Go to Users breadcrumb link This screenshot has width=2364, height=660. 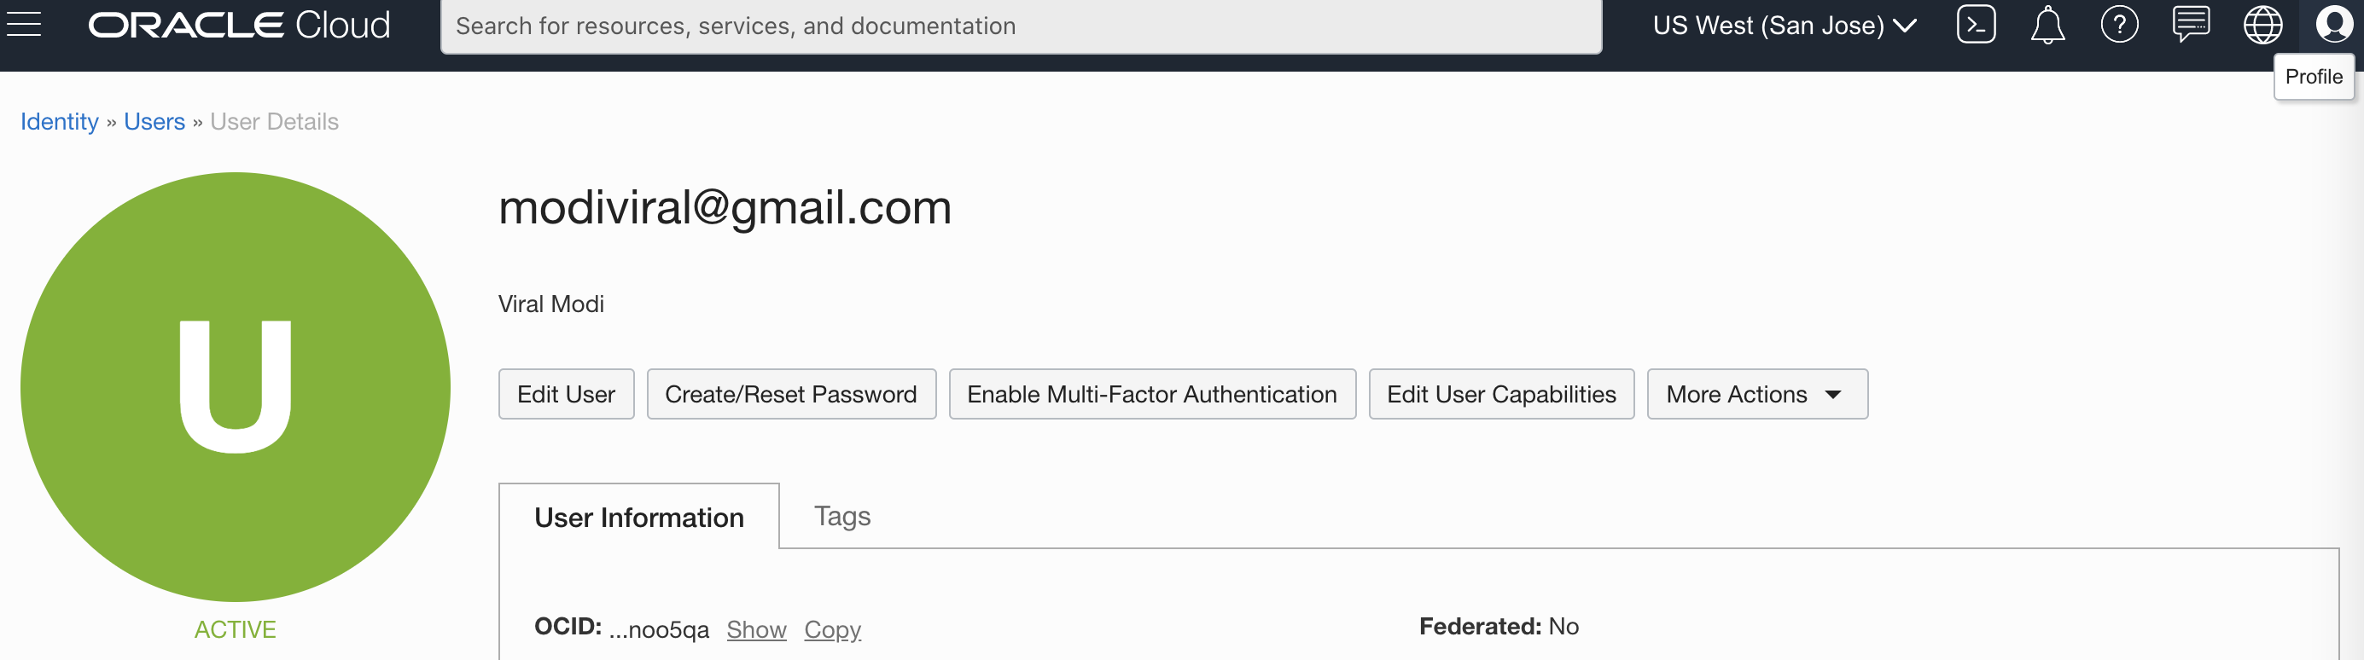click(x=154, y=122)
